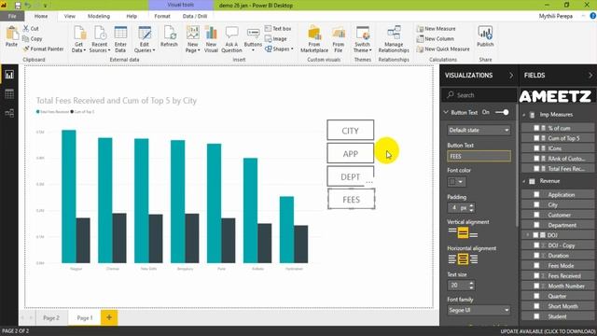Collapse the Fields pane
597x336 pixels.
click(590, 76)
